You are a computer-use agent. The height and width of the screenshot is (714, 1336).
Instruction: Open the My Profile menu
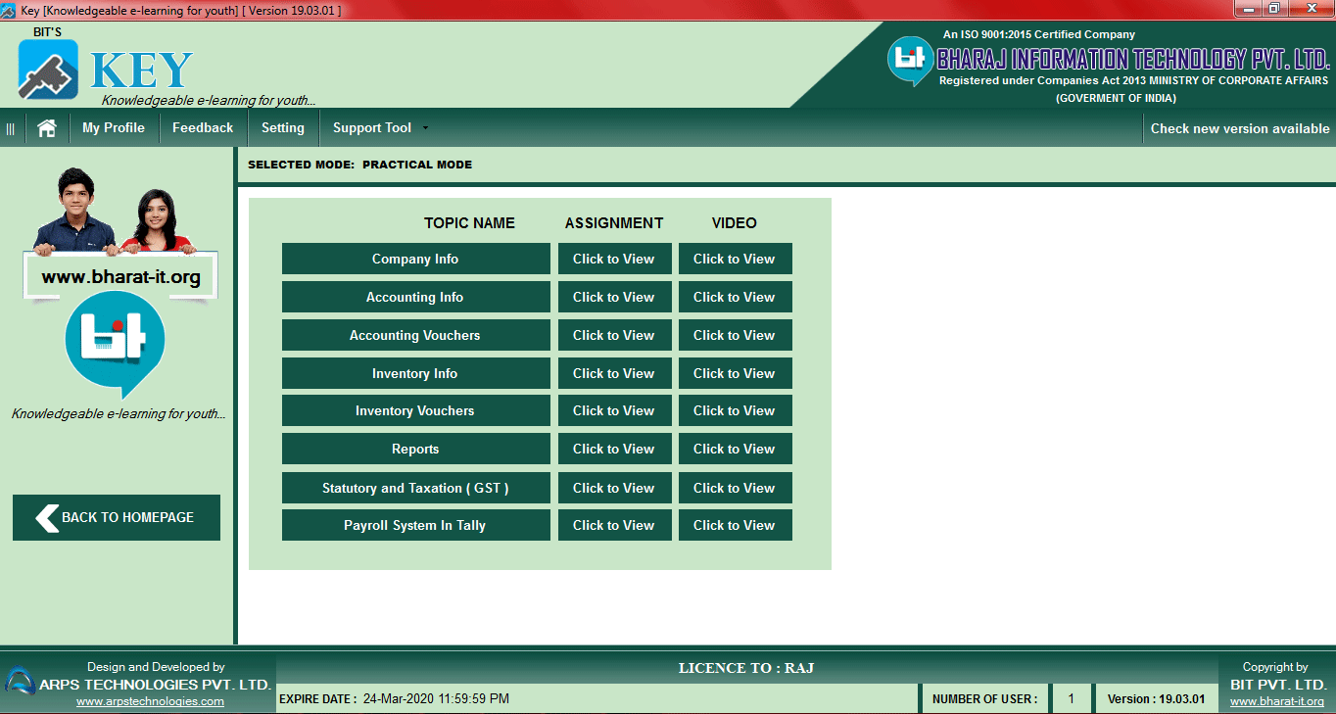[114, 128]
